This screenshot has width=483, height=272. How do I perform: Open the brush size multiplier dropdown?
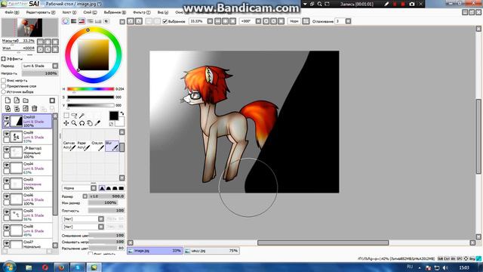(85, 196)
